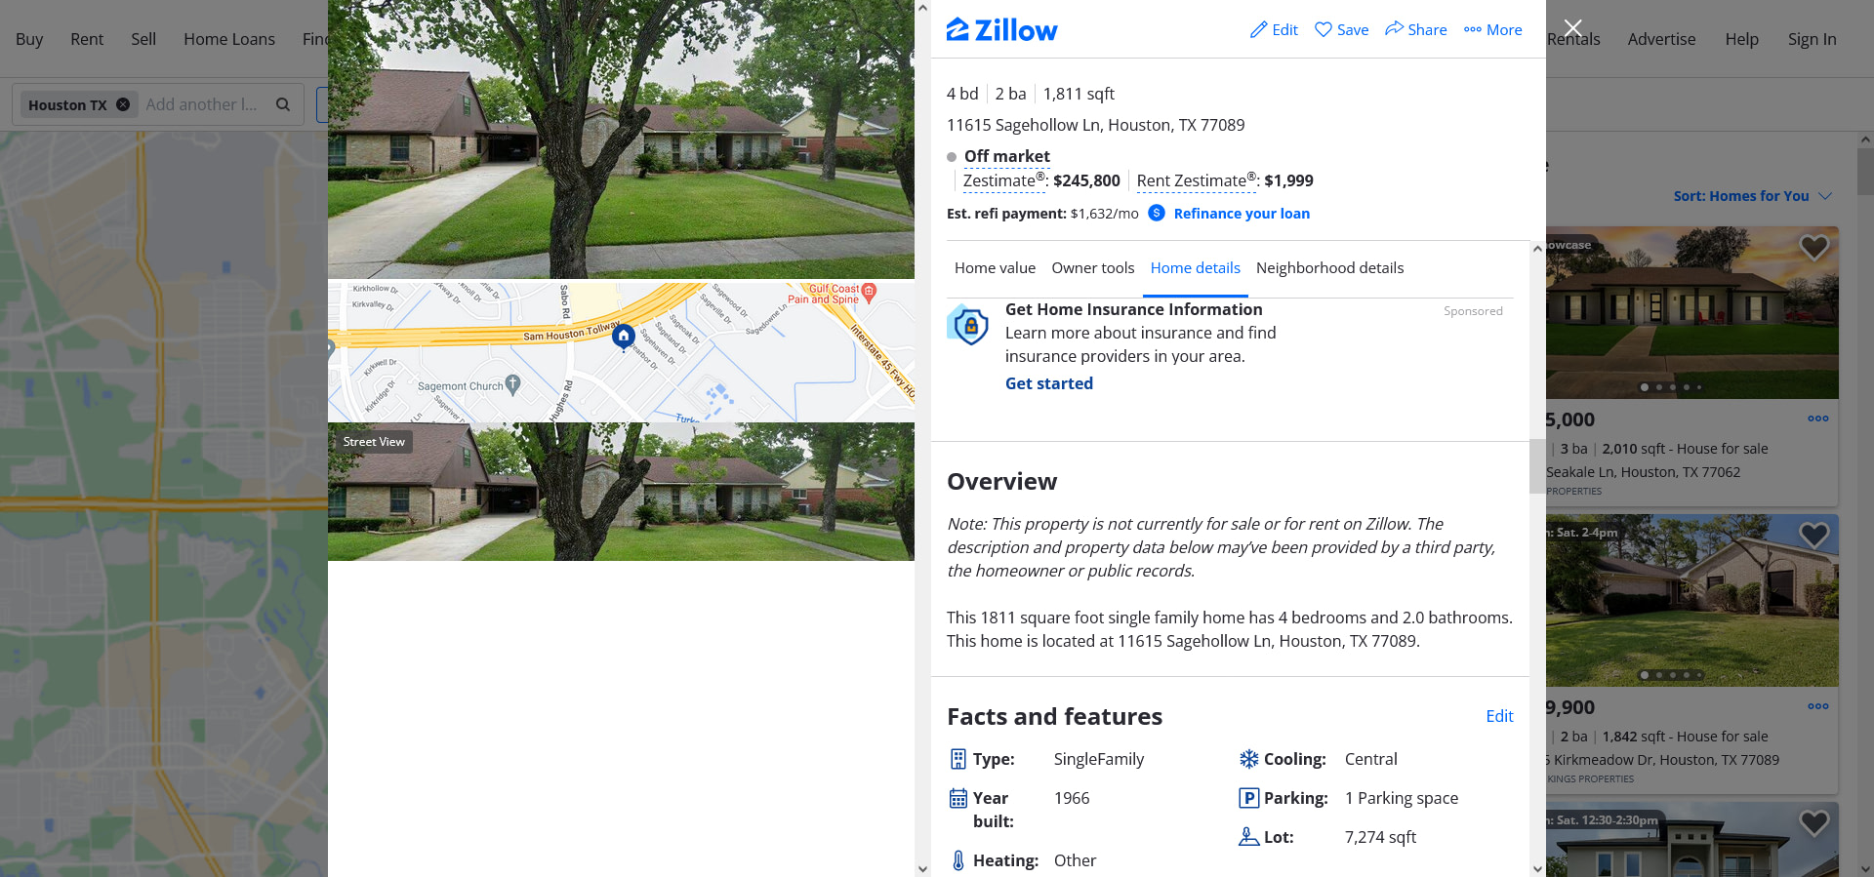Switch to the Home value tab

pyautogui.click(x=995, y=267)
